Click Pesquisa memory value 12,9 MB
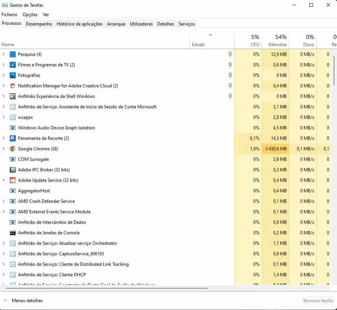Screen dimensions: 337x310 tap(279, 54)
